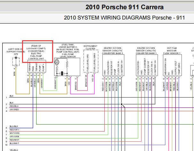Click the "SUPPLY VOLT" pin label
The height and width of the screenshot is (151, 194).
pyautogui.click(x=175, y=68)
